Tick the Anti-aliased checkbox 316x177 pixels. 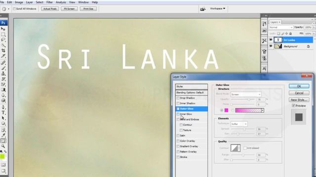(x=245, y=148)
